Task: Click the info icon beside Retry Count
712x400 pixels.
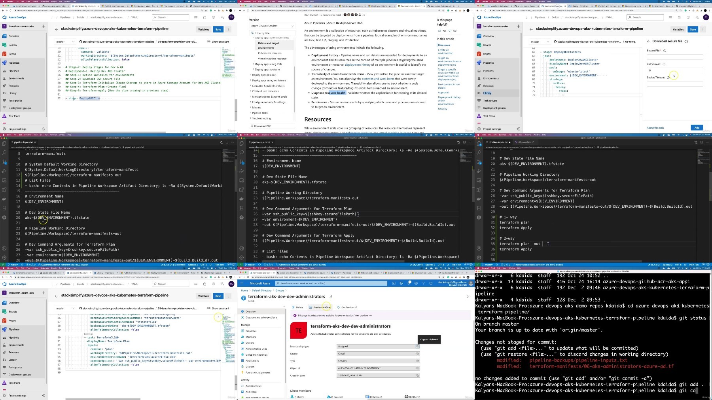Action: point(664,64)
